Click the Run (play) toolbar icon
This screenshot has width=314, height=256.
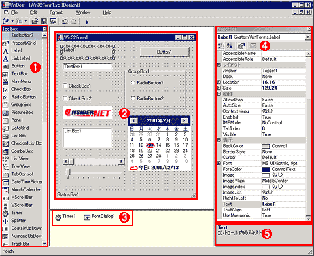coord(87,22)
